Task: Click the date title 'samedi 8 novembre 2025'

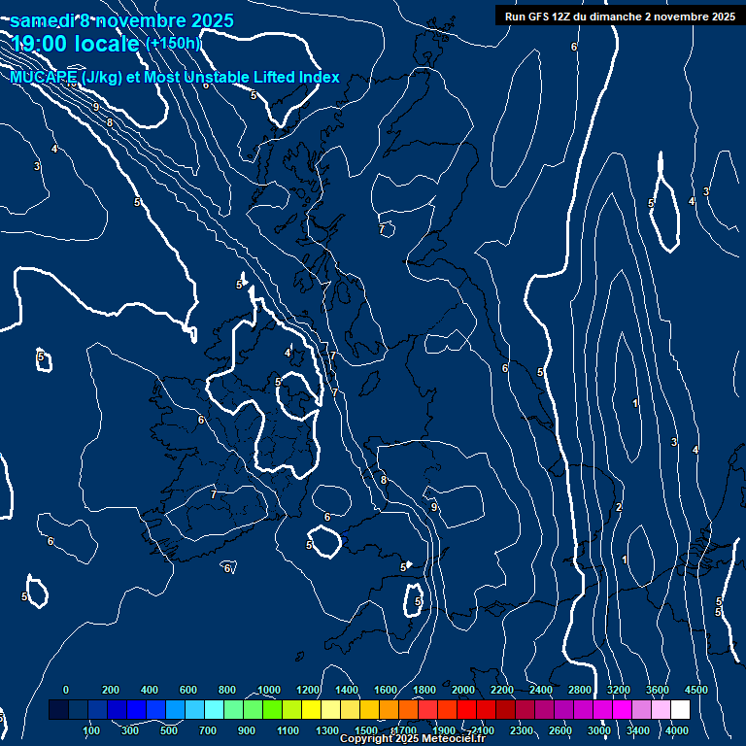Action: (121, 20)
